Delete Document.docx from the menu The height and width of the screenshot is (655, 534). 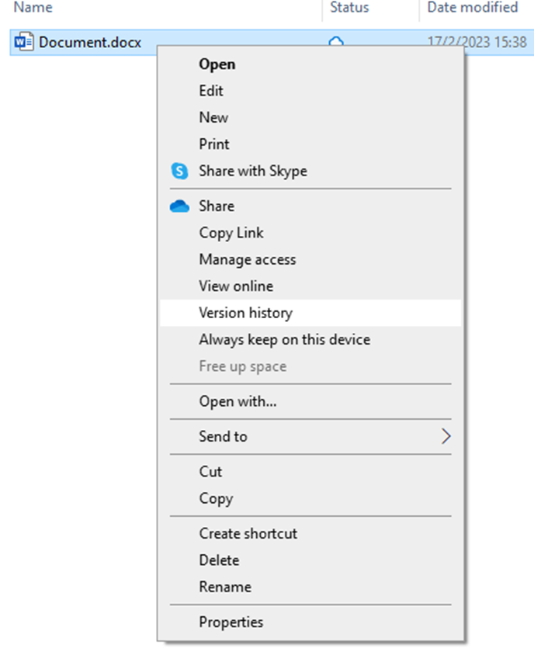pyautogui.click(x=219, y=560)
